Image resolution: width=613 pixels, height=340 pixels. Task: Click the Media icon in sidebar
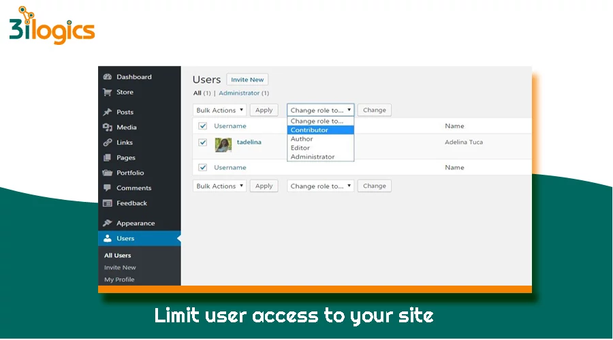coord(107,127)
